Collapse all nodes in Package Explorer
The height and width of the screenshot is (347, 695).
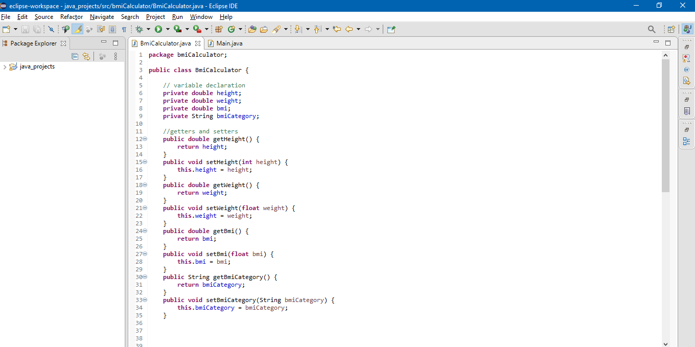coord(75,56)
